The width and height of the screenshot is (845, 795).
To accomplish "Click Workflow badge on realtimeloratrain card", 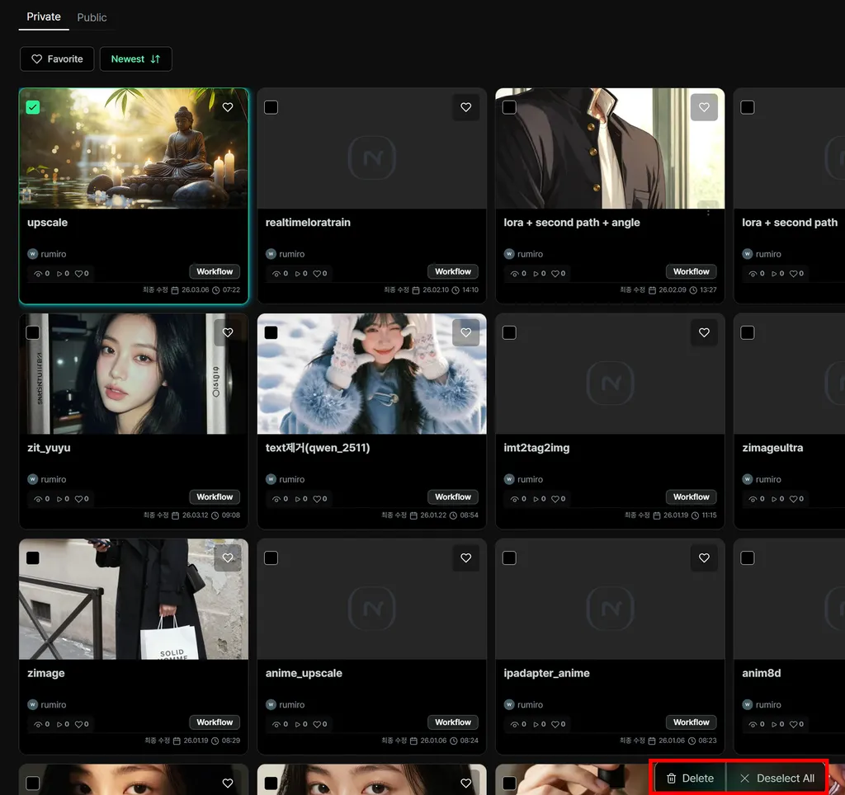I will 453,271.
